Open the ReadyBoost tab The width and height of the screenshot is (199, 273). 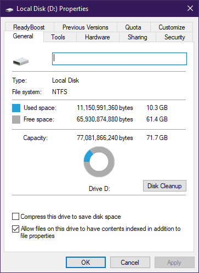pyautogui.click(x=29, y=27)
